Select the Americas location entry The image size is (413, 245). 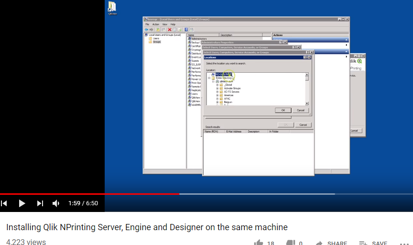[228, 95]
